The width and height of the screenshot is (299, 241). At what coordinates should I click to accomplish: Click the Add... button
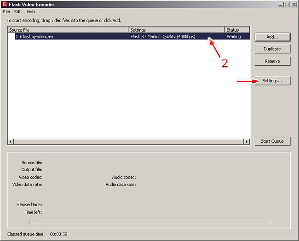click(272, 37)
